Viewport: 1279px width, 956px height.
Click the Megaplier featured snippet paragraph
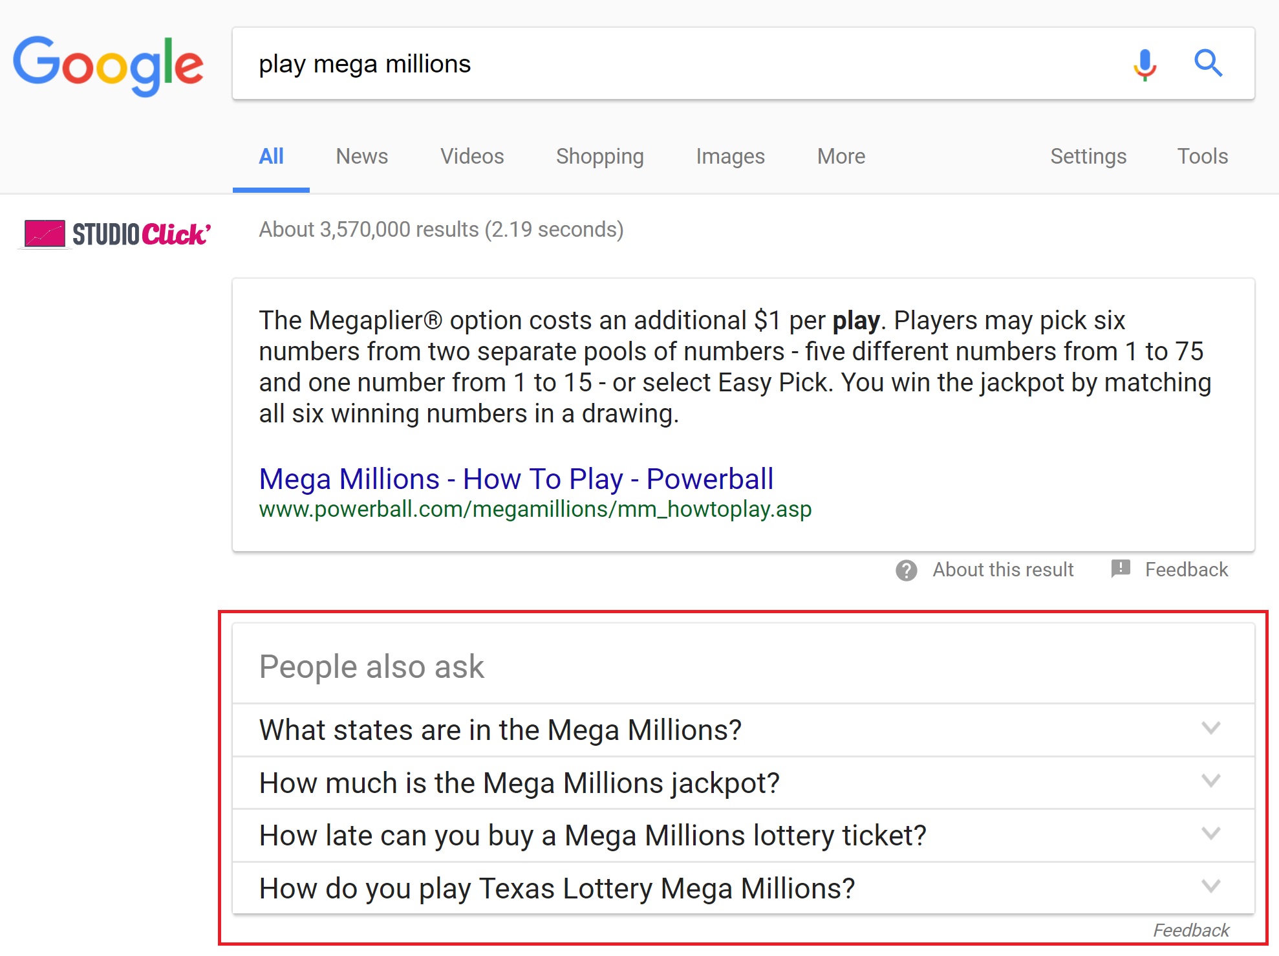point(735,367)
